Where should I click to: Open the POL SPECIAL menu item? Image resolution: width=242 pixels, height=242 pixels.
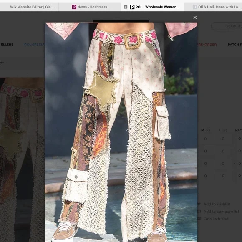pos(34,45)
